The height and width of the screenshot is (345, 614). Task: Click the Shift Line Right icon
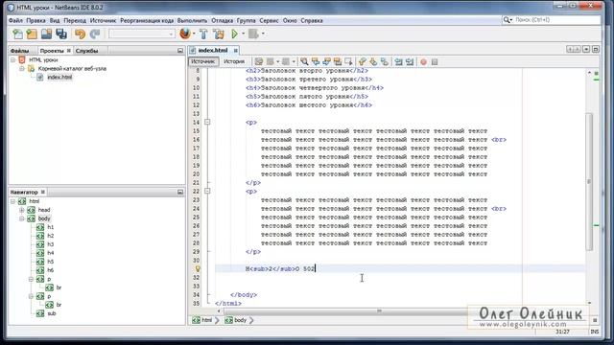point(410,61)
